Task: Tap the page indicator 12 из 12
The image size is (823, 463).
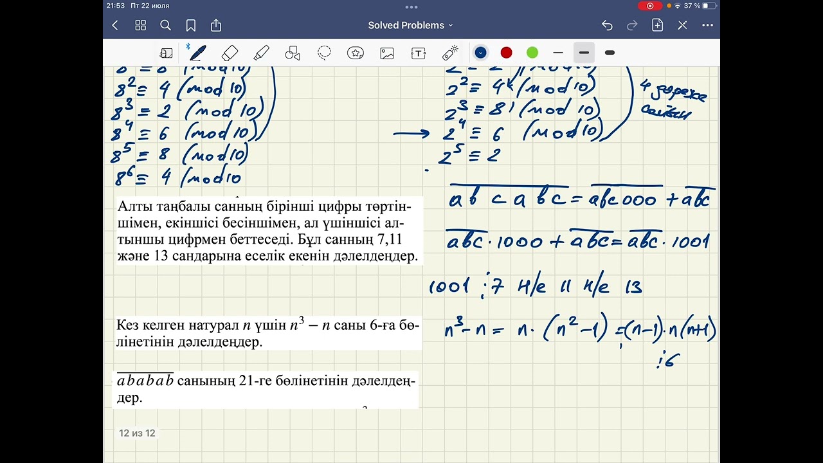Action: pos(137,433)
